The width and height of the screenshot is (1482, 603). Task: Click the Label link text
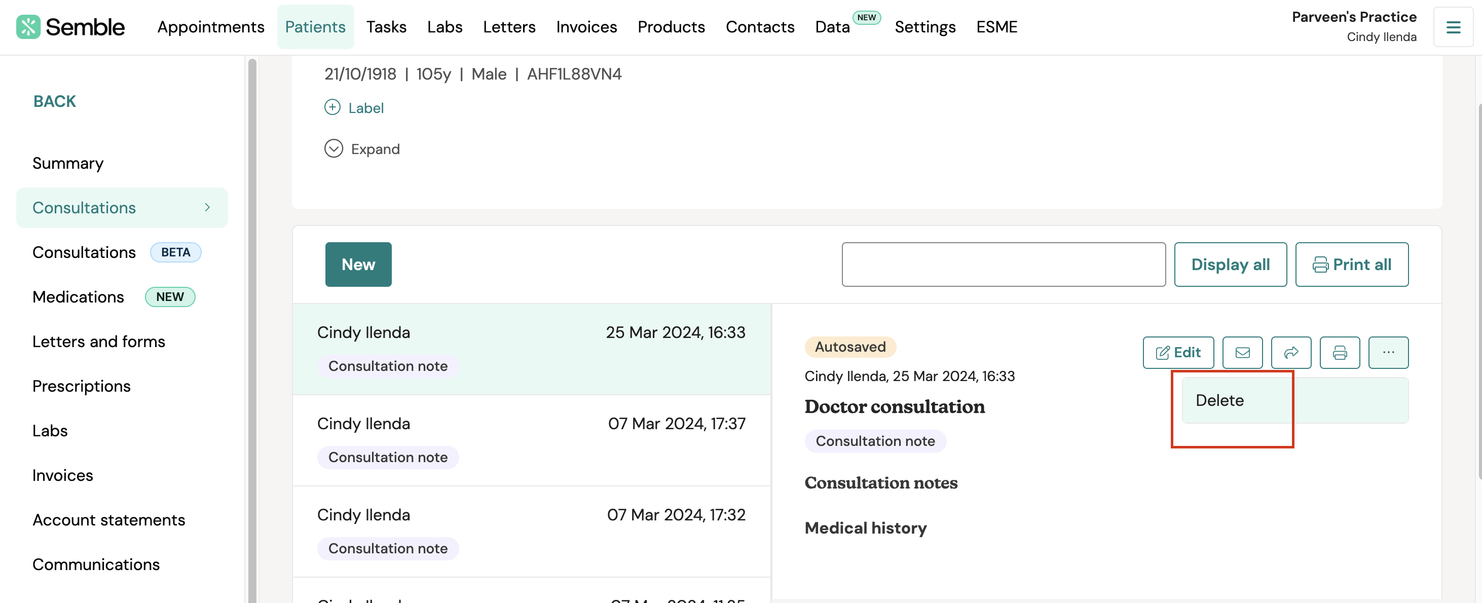366,107
